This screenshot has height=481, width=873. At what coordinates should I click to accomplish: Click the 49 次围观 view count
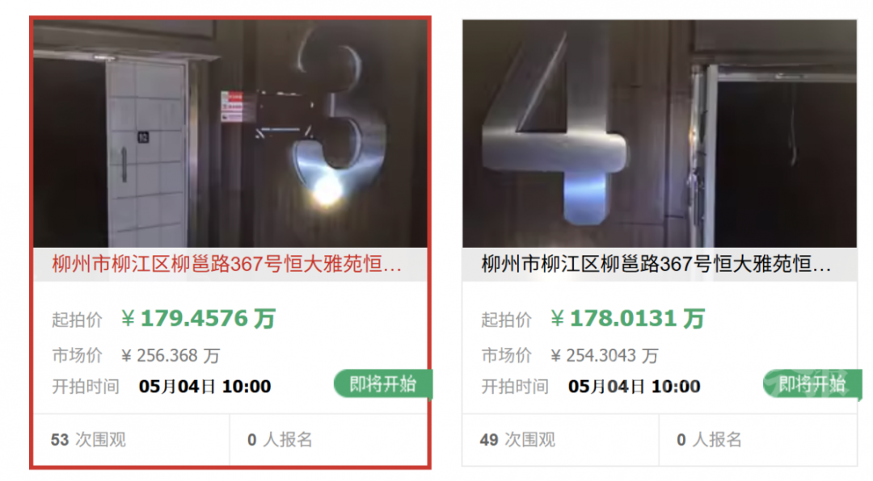click(x=518, y=440)
